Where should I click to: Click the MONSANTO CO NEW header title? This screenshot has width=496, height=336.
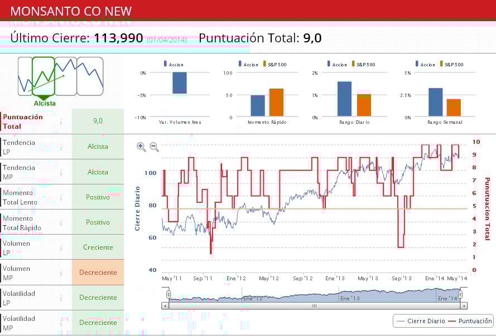click(71, 11)
